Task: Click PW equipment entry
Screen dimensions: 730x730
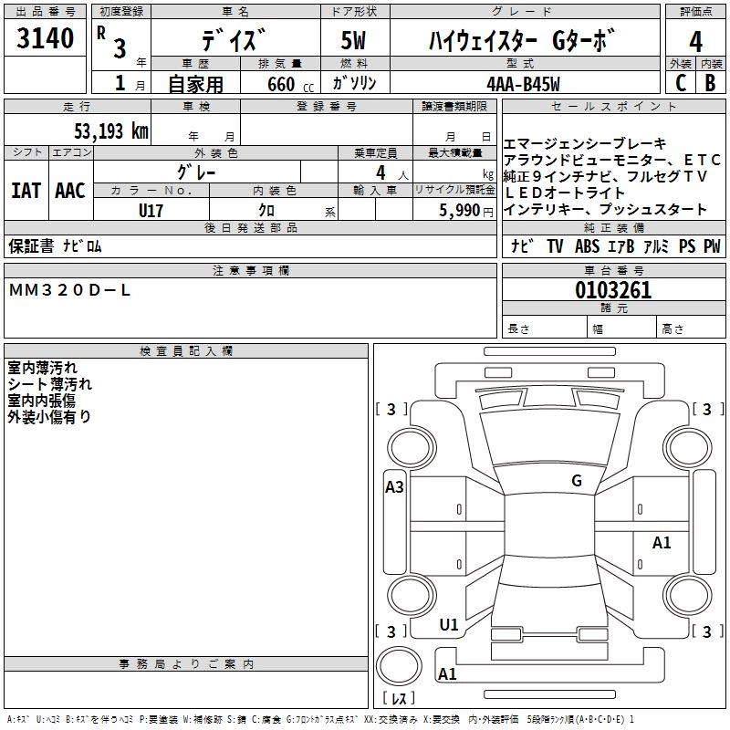Action: 712,245
